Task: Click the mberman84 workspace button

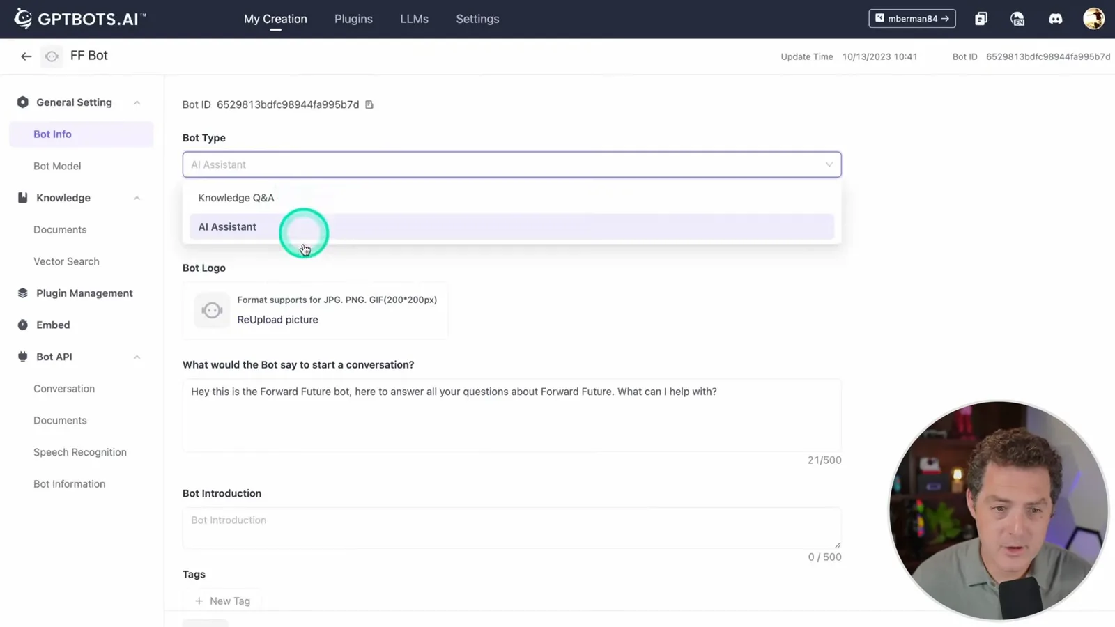Action: (912, 19)
